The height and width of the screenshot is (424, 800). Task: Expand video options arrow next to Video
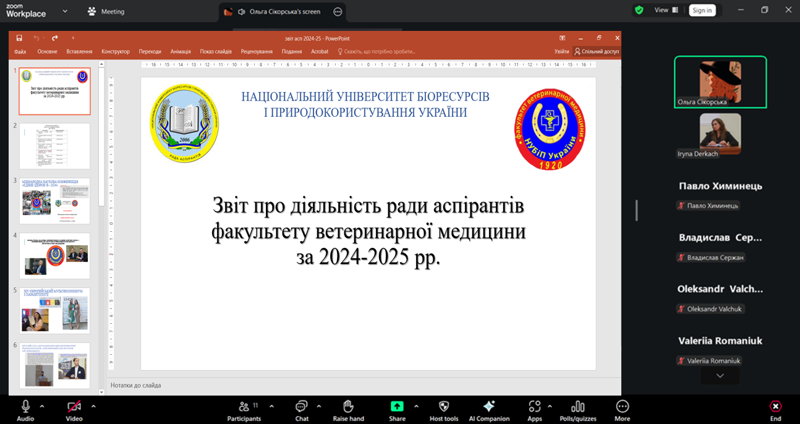click(x=93, y=406)
